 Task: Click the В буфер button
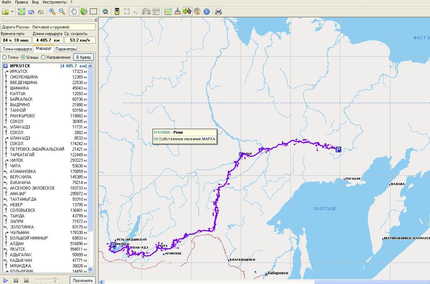[84, 57]
